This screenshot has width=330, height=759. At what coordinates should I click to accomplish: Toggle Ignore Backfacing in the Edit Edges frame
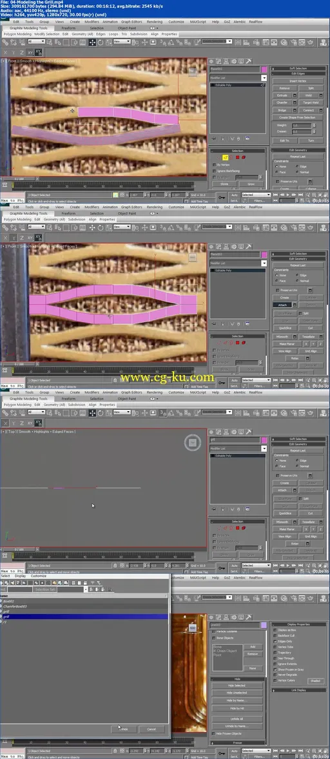click(214, 171)
